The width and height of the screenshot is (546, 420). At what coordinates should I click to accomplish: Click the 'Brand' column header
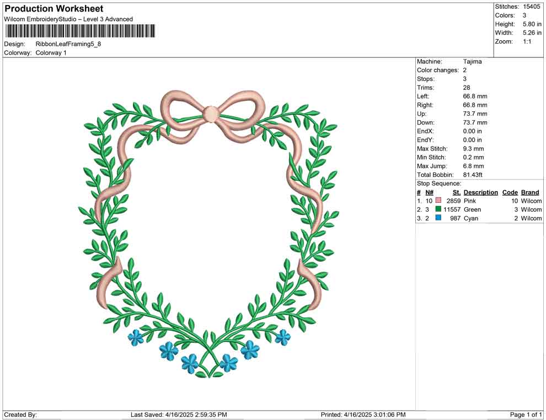530,192
